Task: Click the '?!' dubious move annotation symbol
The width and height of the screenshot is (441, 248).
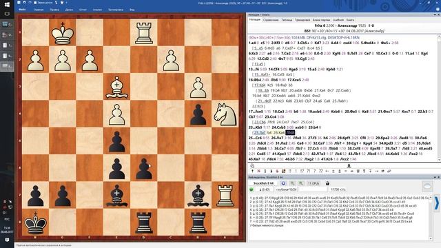Action: pos(308,171)
